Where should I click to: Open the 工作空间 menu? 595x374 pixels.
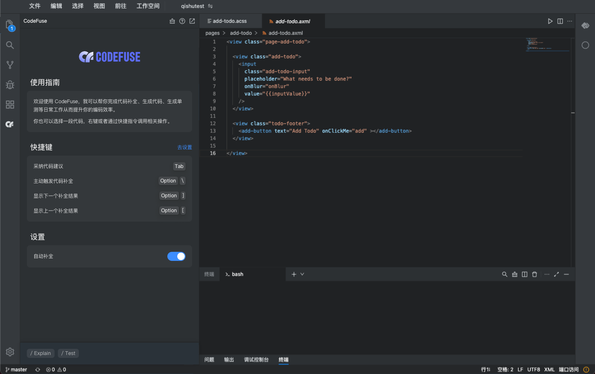(x=148, y=6)
